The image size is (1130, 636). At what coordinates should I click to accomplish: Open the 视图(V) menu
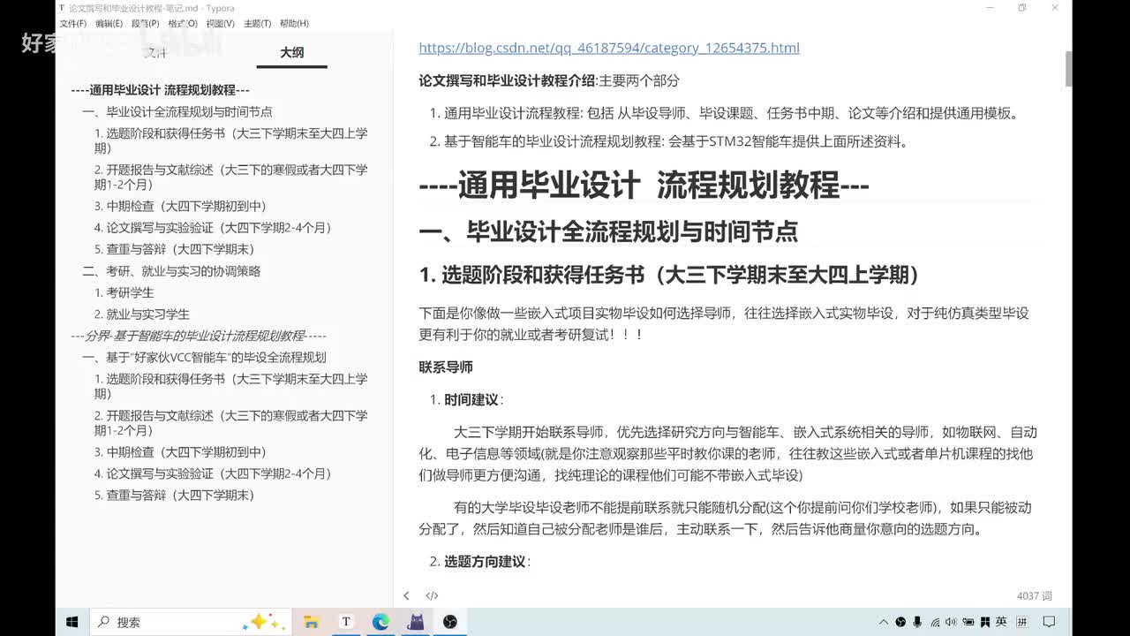220,24
